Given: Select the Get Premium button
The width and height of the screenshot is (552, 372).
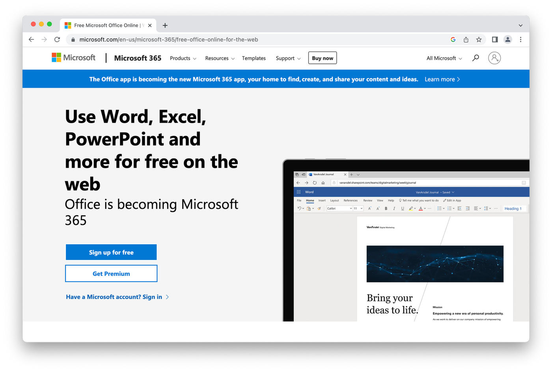Looking at the screenshot, I should (x=111, y=273).
